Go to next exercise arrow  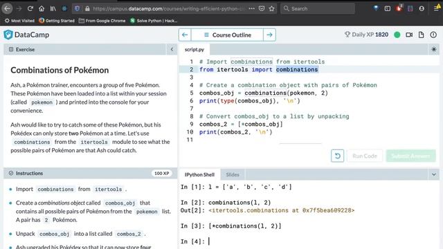(269, 35)
